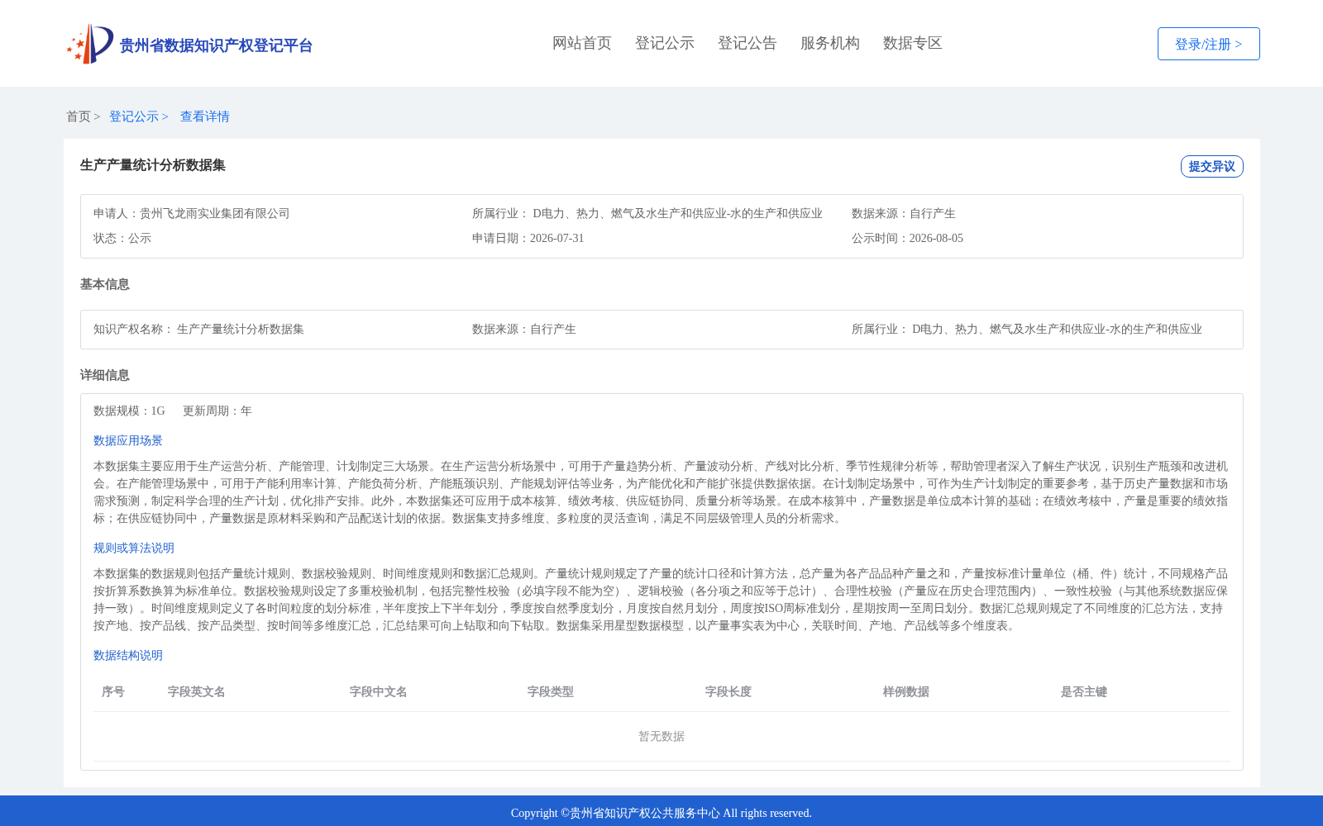Click the 字段长度 column header

click(728, 691)
